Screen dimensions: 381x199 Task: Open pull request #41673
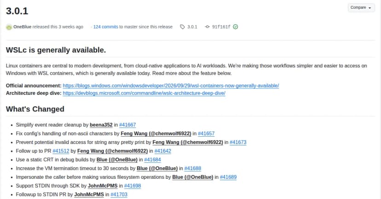[x=238, y=142]
